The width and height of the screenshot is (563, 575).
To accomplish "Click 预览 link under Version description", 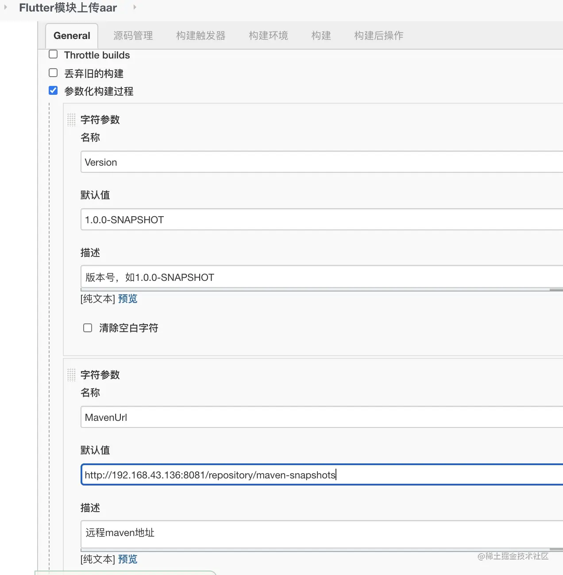I will (127, 299).
